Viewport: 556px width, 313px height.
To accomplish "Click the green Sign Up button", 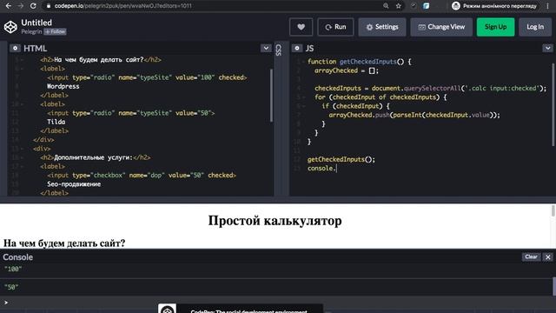I will tap(496, 27).
